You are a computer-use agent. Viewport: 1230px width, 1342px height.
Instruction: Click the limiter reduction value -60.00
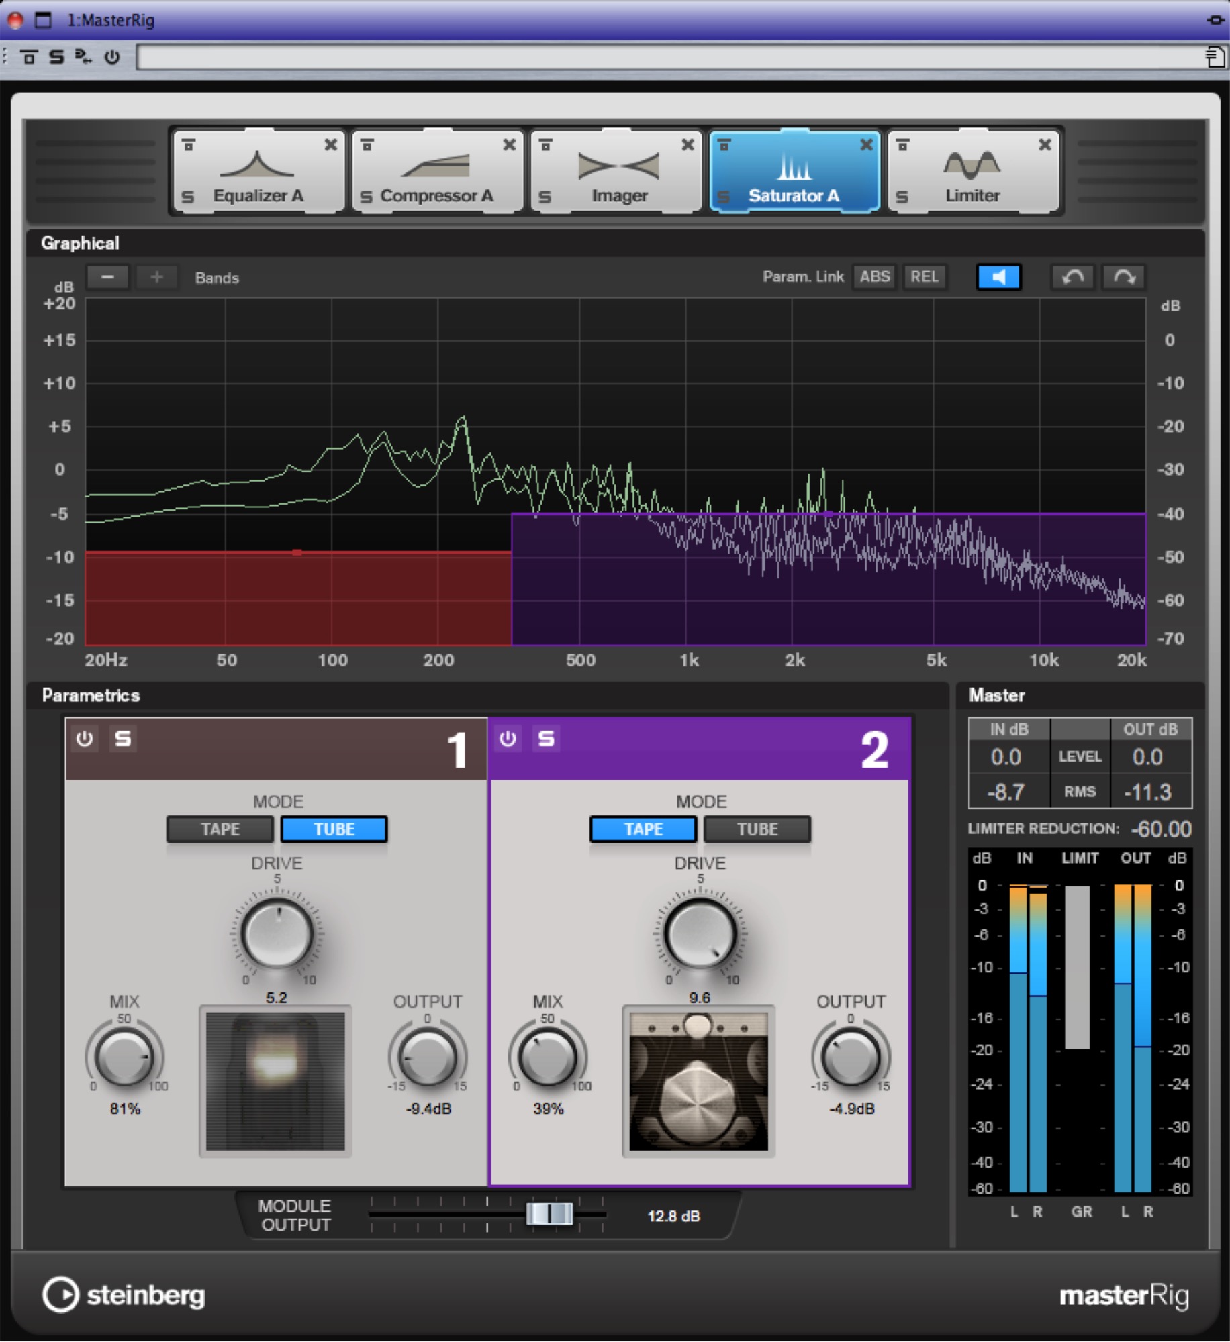(x=1162, y=829)
